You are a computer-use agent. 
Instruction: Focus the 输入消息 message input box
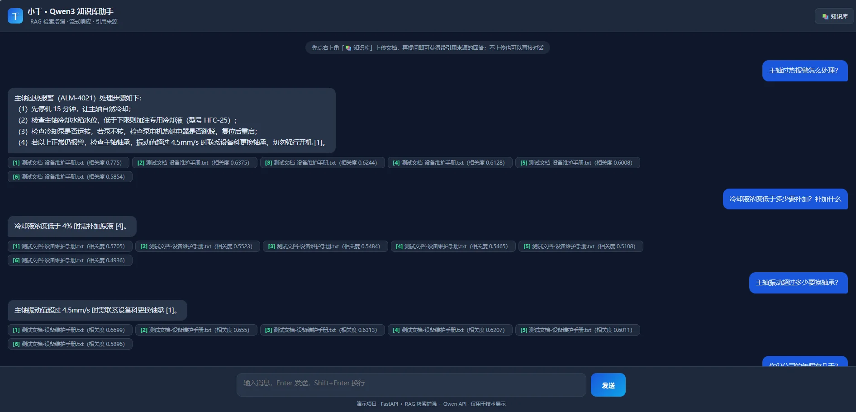click(411, 385)
